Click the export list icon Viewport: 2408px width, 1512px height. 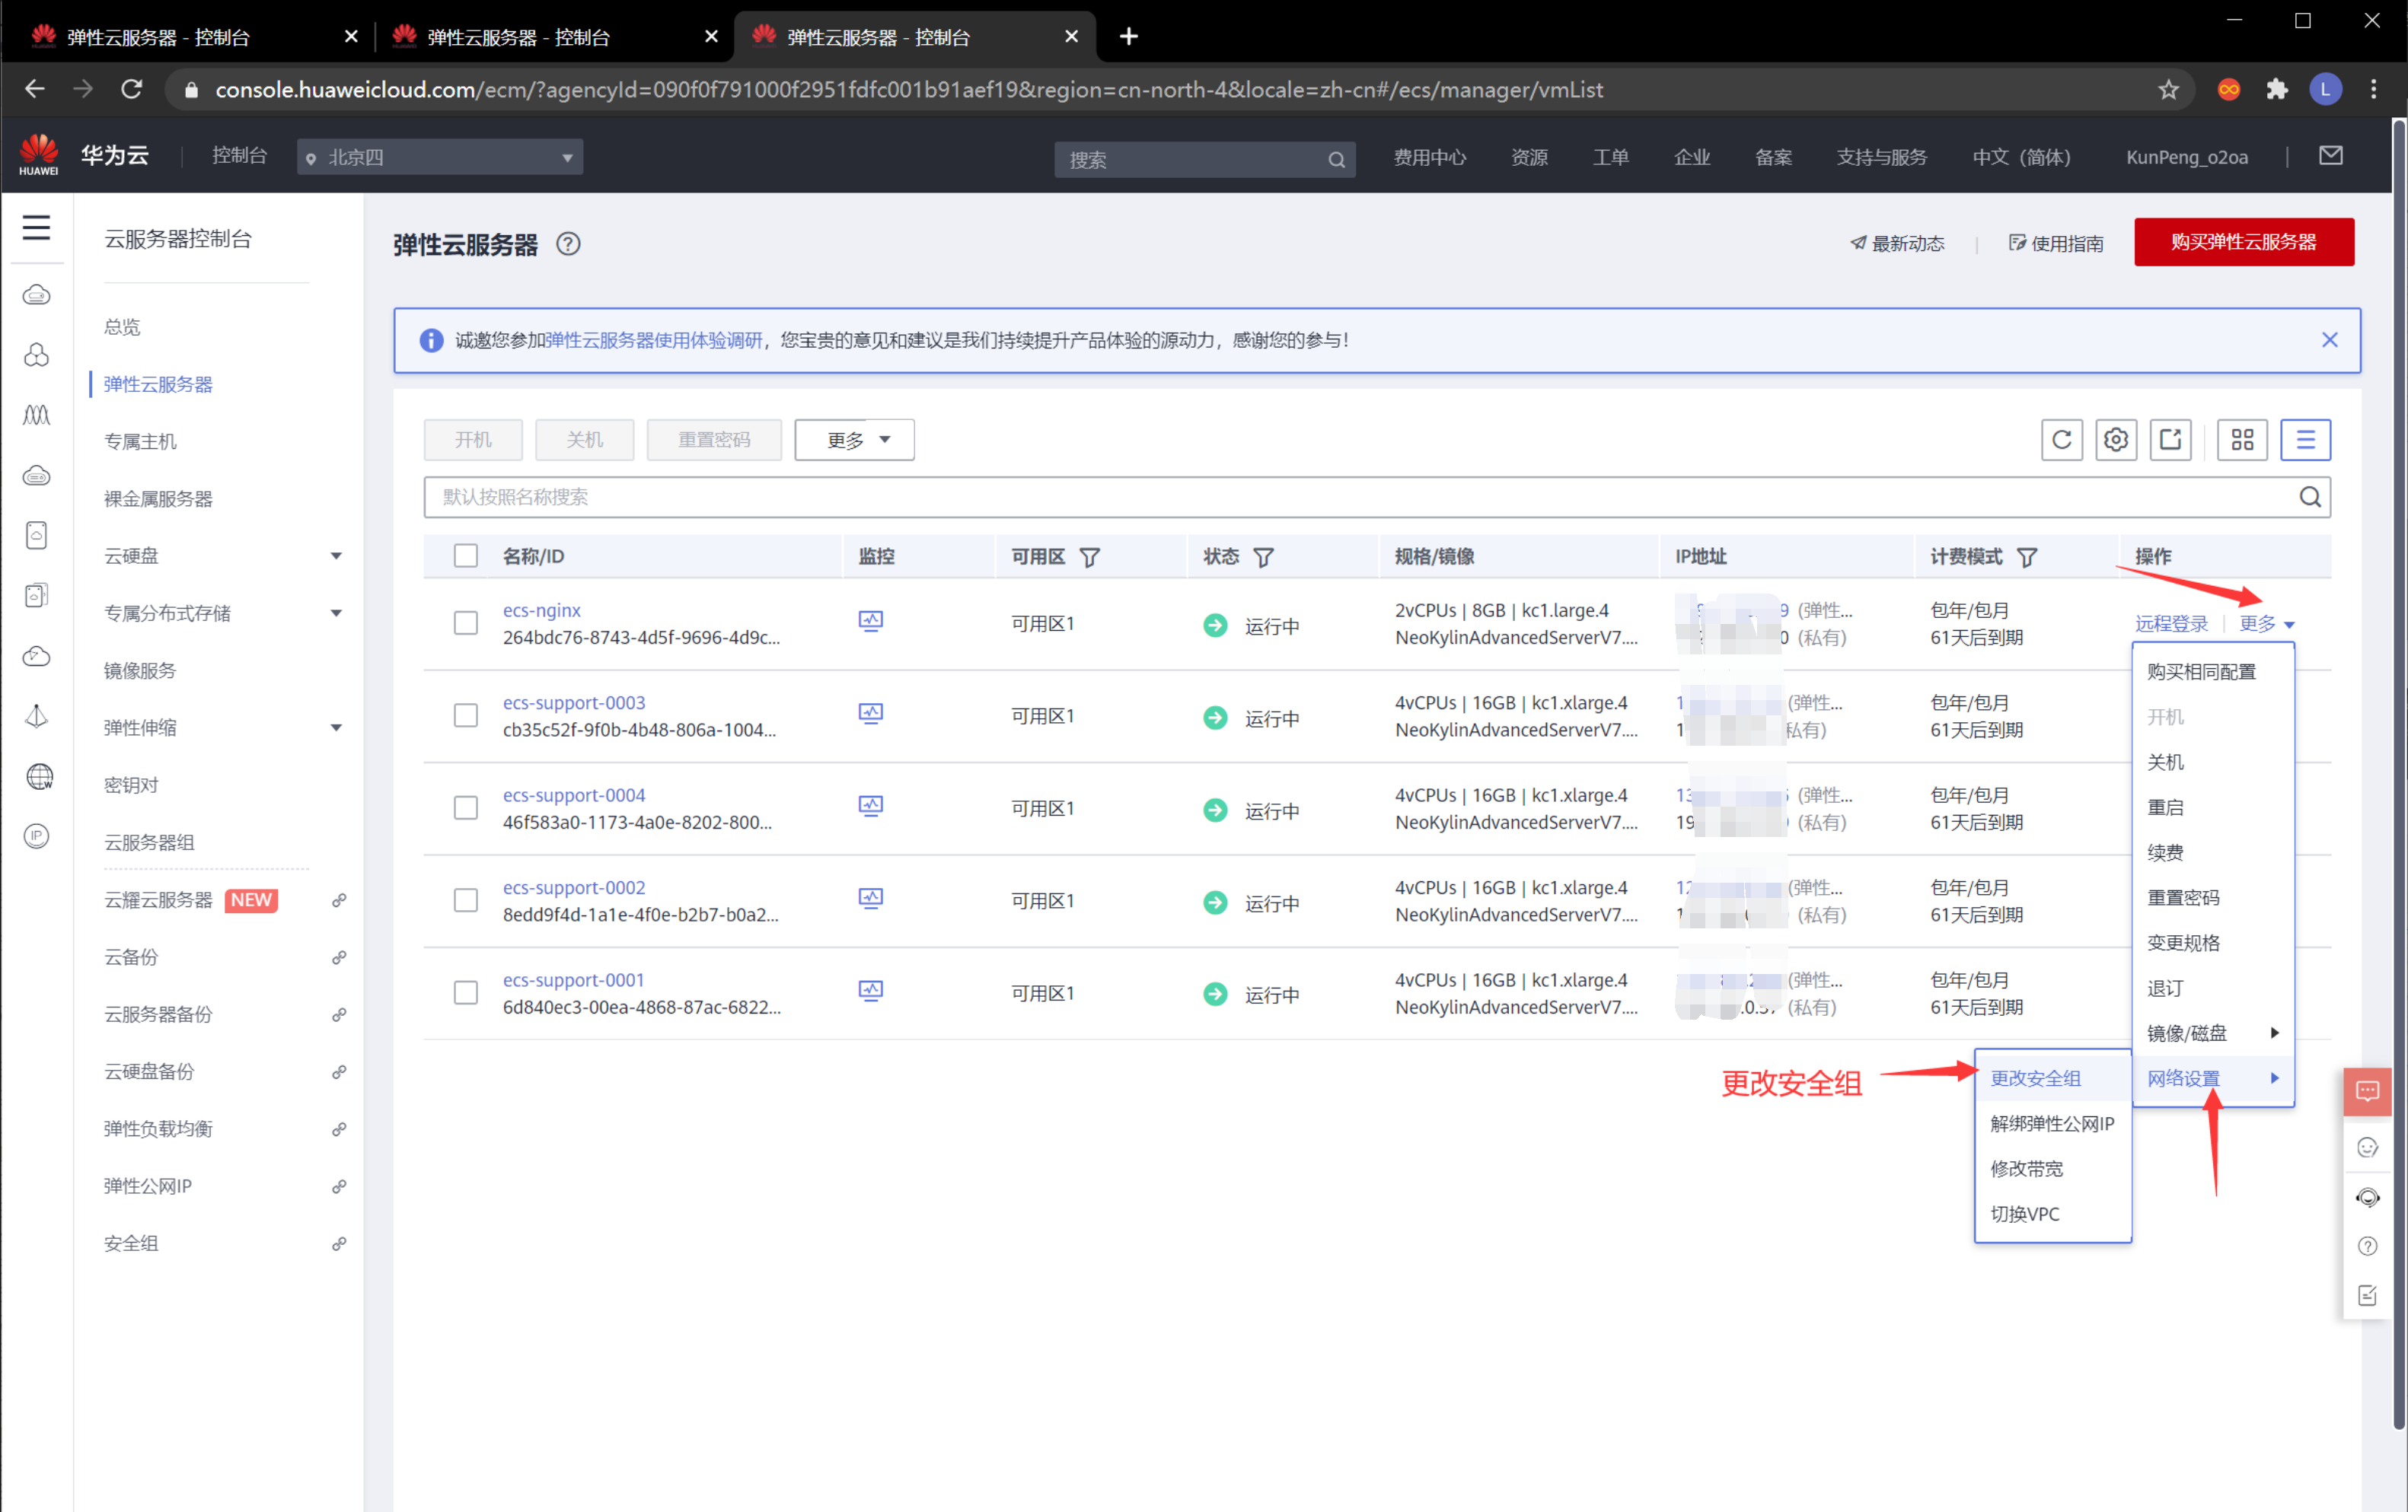[2170, 440]
